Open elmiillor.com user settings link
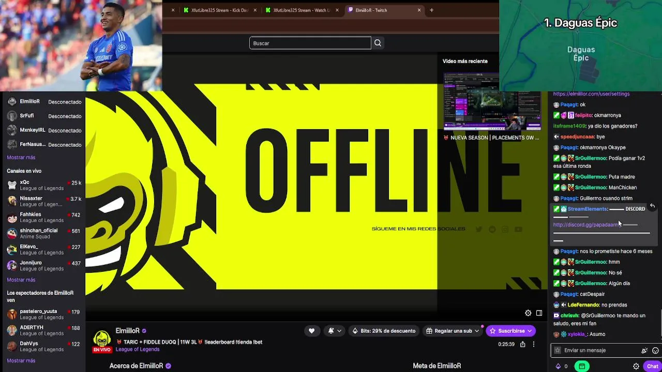 pos(591,94)
